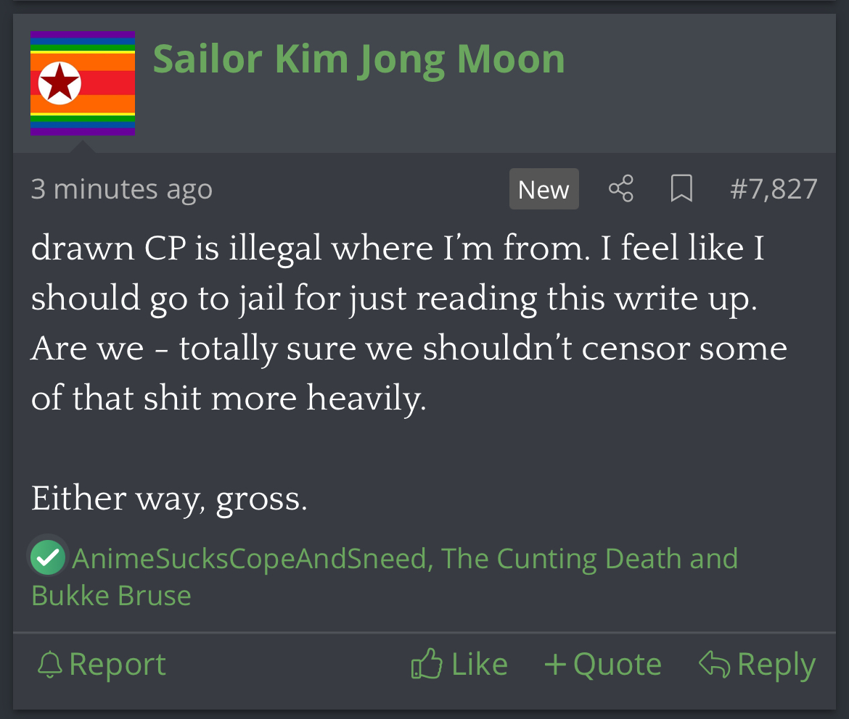The height and width of the screenshot is (719, 849).
Task: Click the Reply text button
Action: (776, 665)
